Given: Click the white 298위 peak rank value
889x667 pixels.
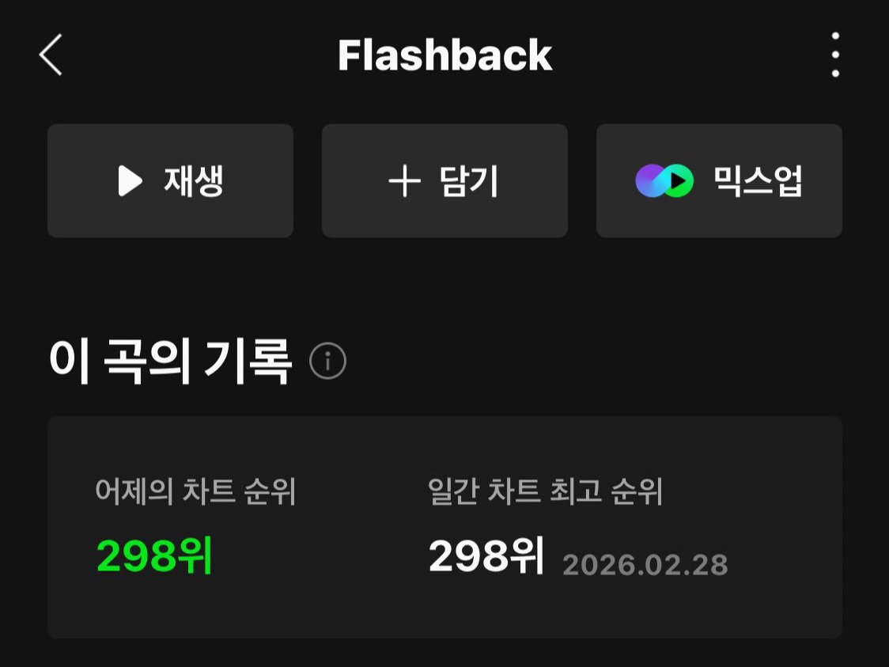Looking at the screenshot, I should 486,555.
